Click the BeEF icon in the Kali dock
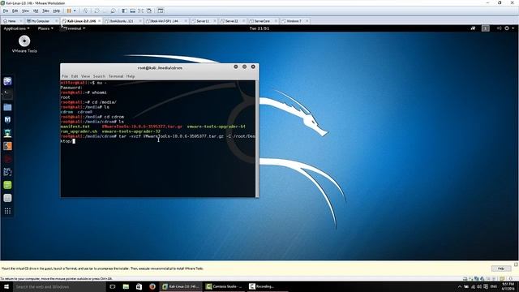Image resolution: width=519 pixels, height=292 pixels. 7,172
